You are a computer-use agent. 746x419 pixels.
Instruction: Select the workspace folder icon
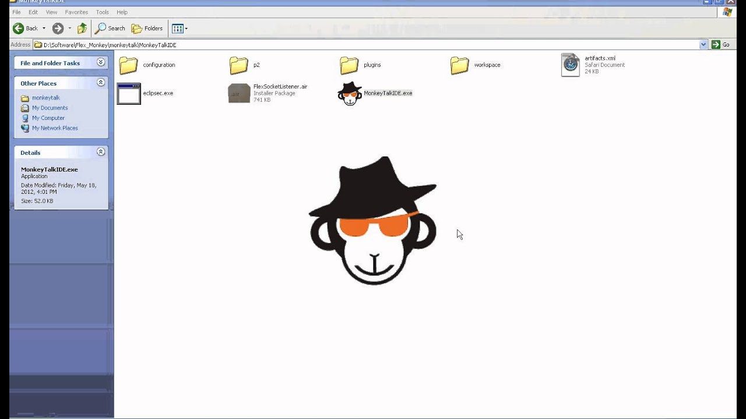coord(459,65)
